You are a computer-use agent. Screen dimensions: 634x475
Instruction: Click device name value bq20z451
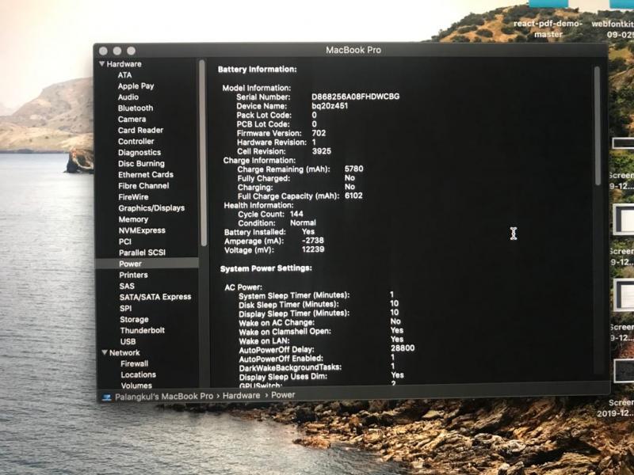tap(330, 106)
